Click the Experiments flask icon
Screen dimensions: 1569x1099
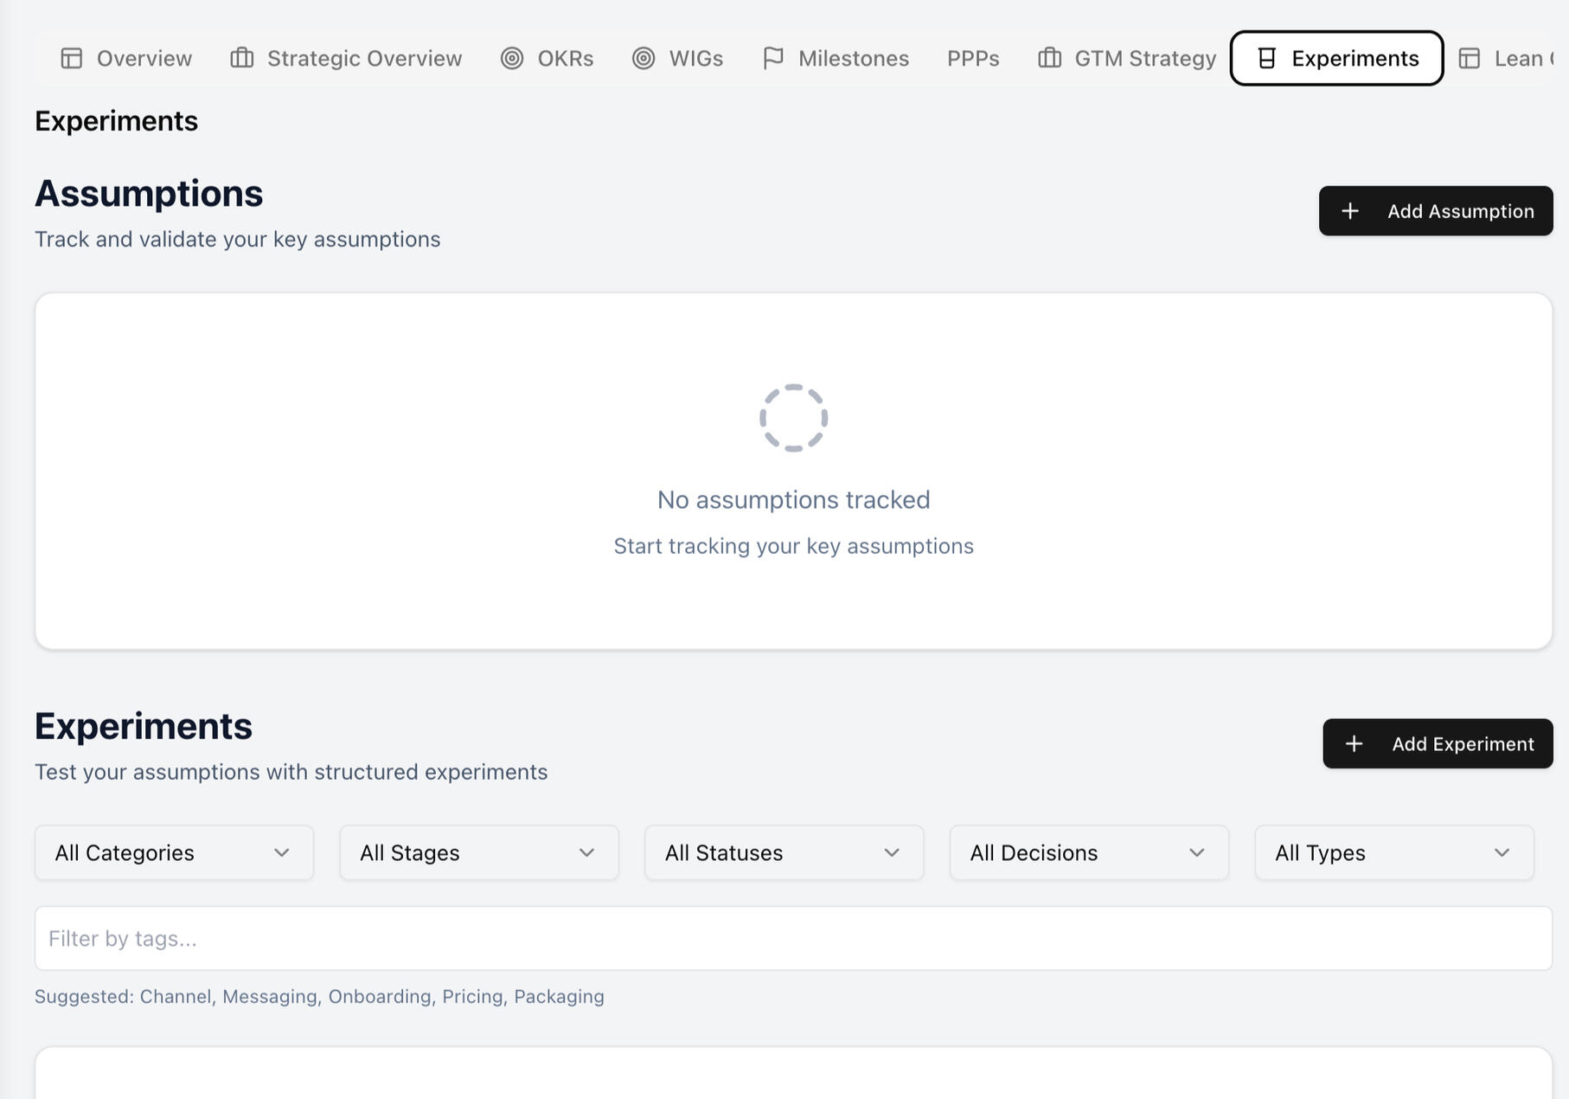(1266, 58)
